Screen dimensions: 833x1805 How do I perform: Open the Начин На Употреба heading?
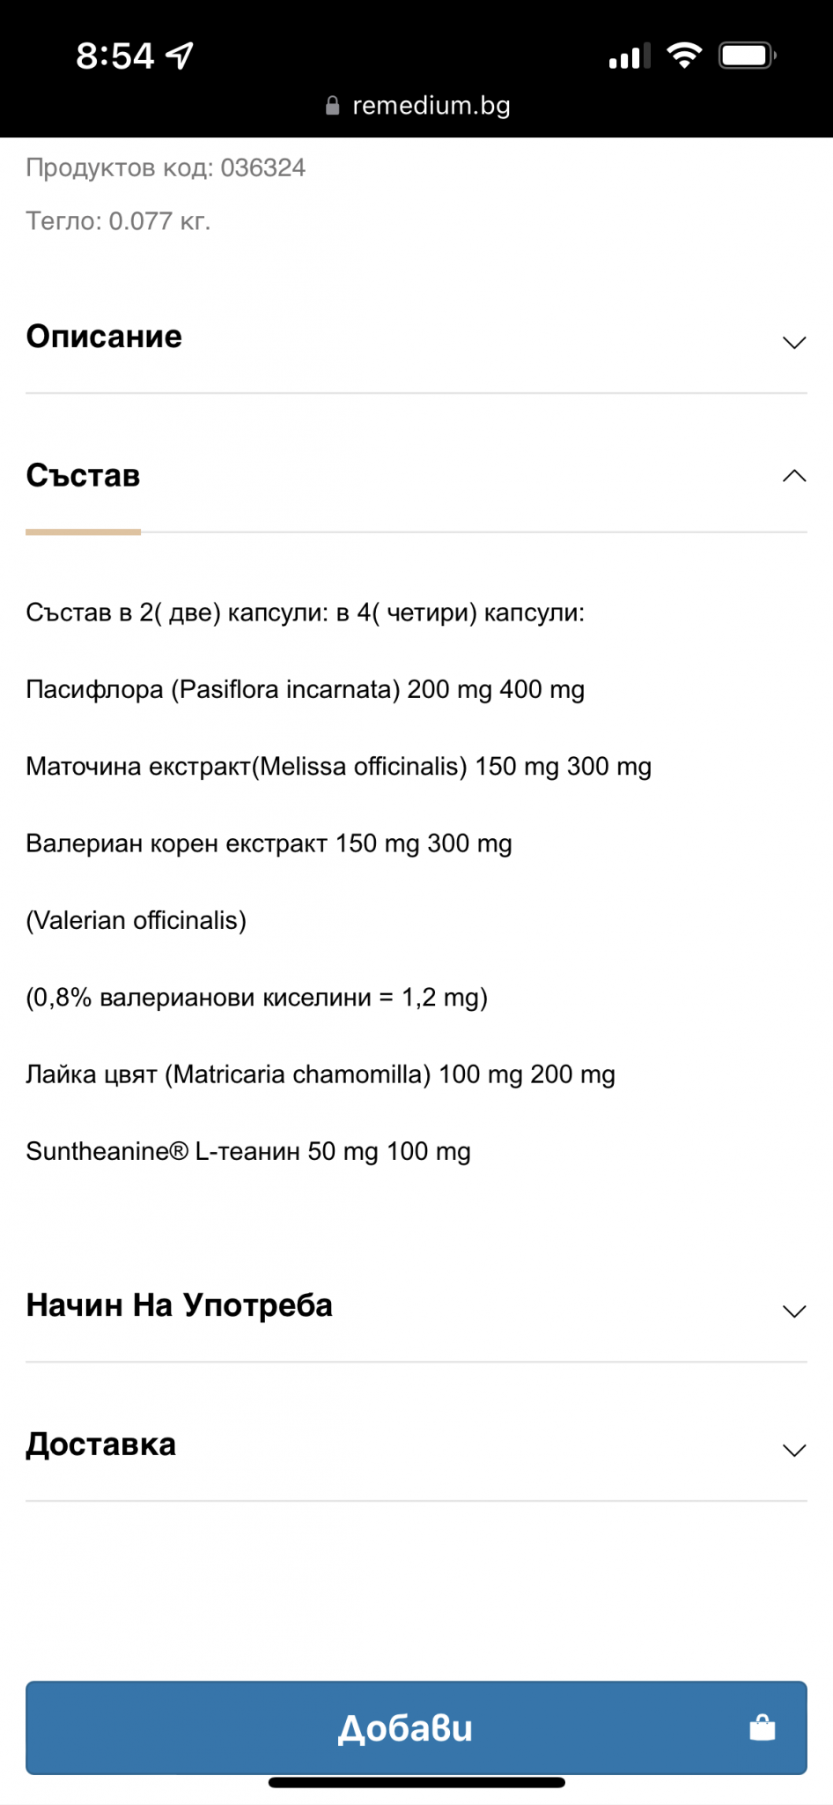pos(179,1305)
